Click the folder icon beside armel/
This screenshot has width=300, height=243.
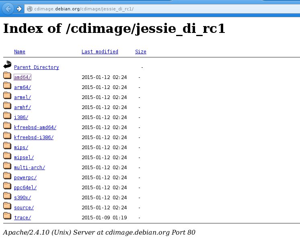tap(7, 95)
